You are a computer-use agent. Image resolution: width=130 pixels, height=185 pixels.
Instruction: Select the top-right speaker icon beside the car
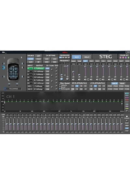(x=23, y=64)
